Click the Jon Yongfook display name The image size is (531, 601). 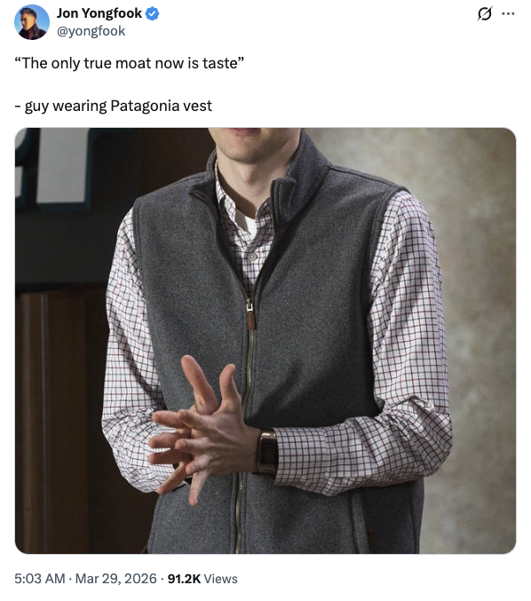[99, 13]
